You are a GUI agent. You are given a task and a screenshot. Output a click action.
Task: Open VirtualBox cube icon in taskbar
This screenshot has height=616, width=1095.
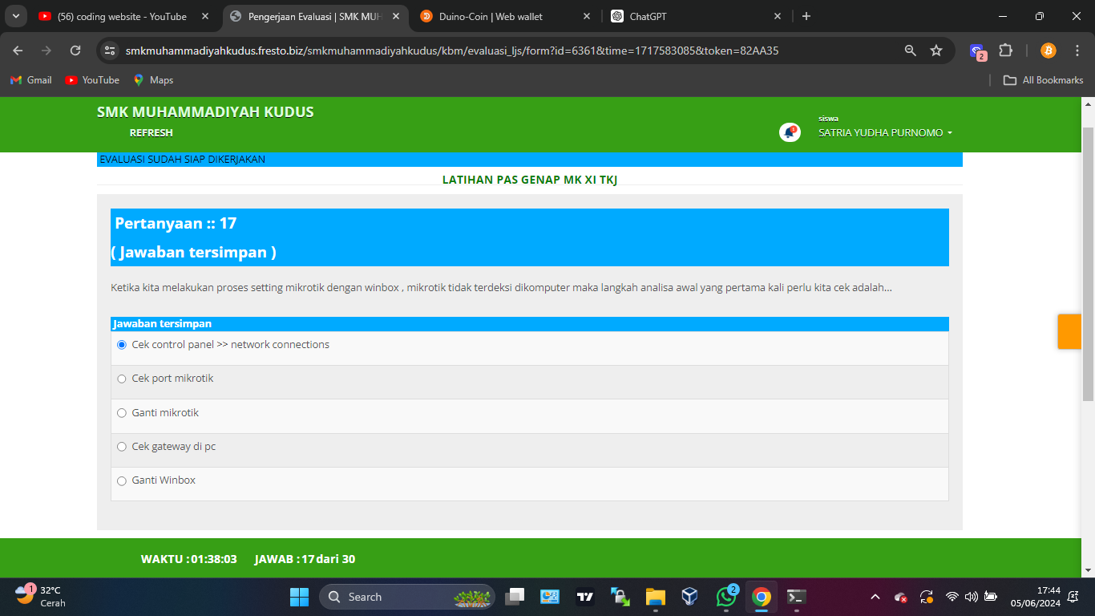tap(690, 597)
